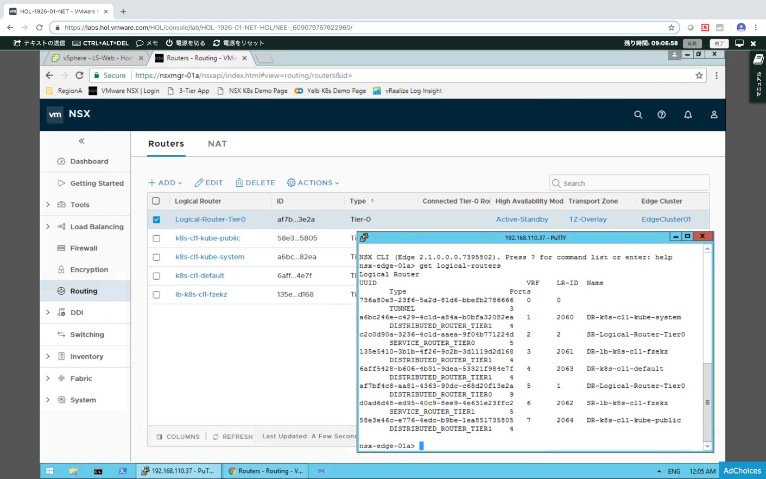Open the NSX notifications bell
This screenshot has width=766, height=479.
(688, 115)
